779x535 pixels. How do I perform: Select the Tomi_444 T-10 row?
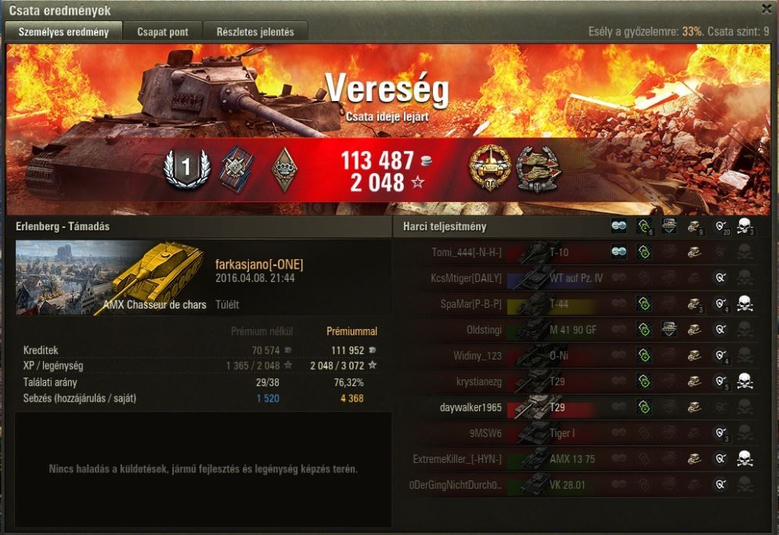581,252
